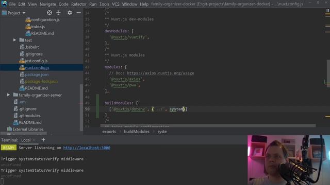Click line 50 in the editor gutter
The height and width of the screenshot is (185, 330).
coord(87,109)
